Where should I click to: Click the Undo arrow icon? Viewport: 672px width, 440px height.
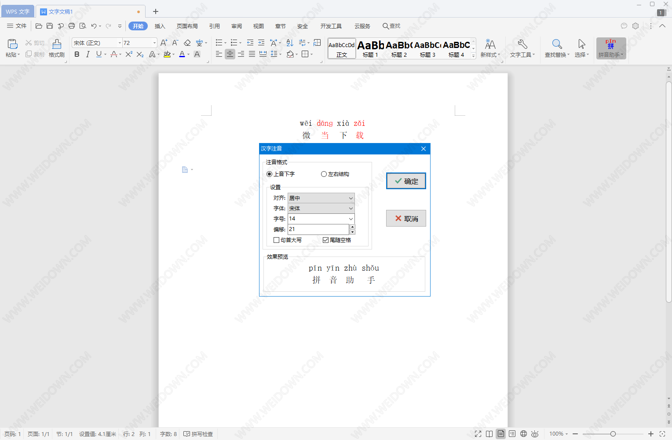(x=94, y=26)
